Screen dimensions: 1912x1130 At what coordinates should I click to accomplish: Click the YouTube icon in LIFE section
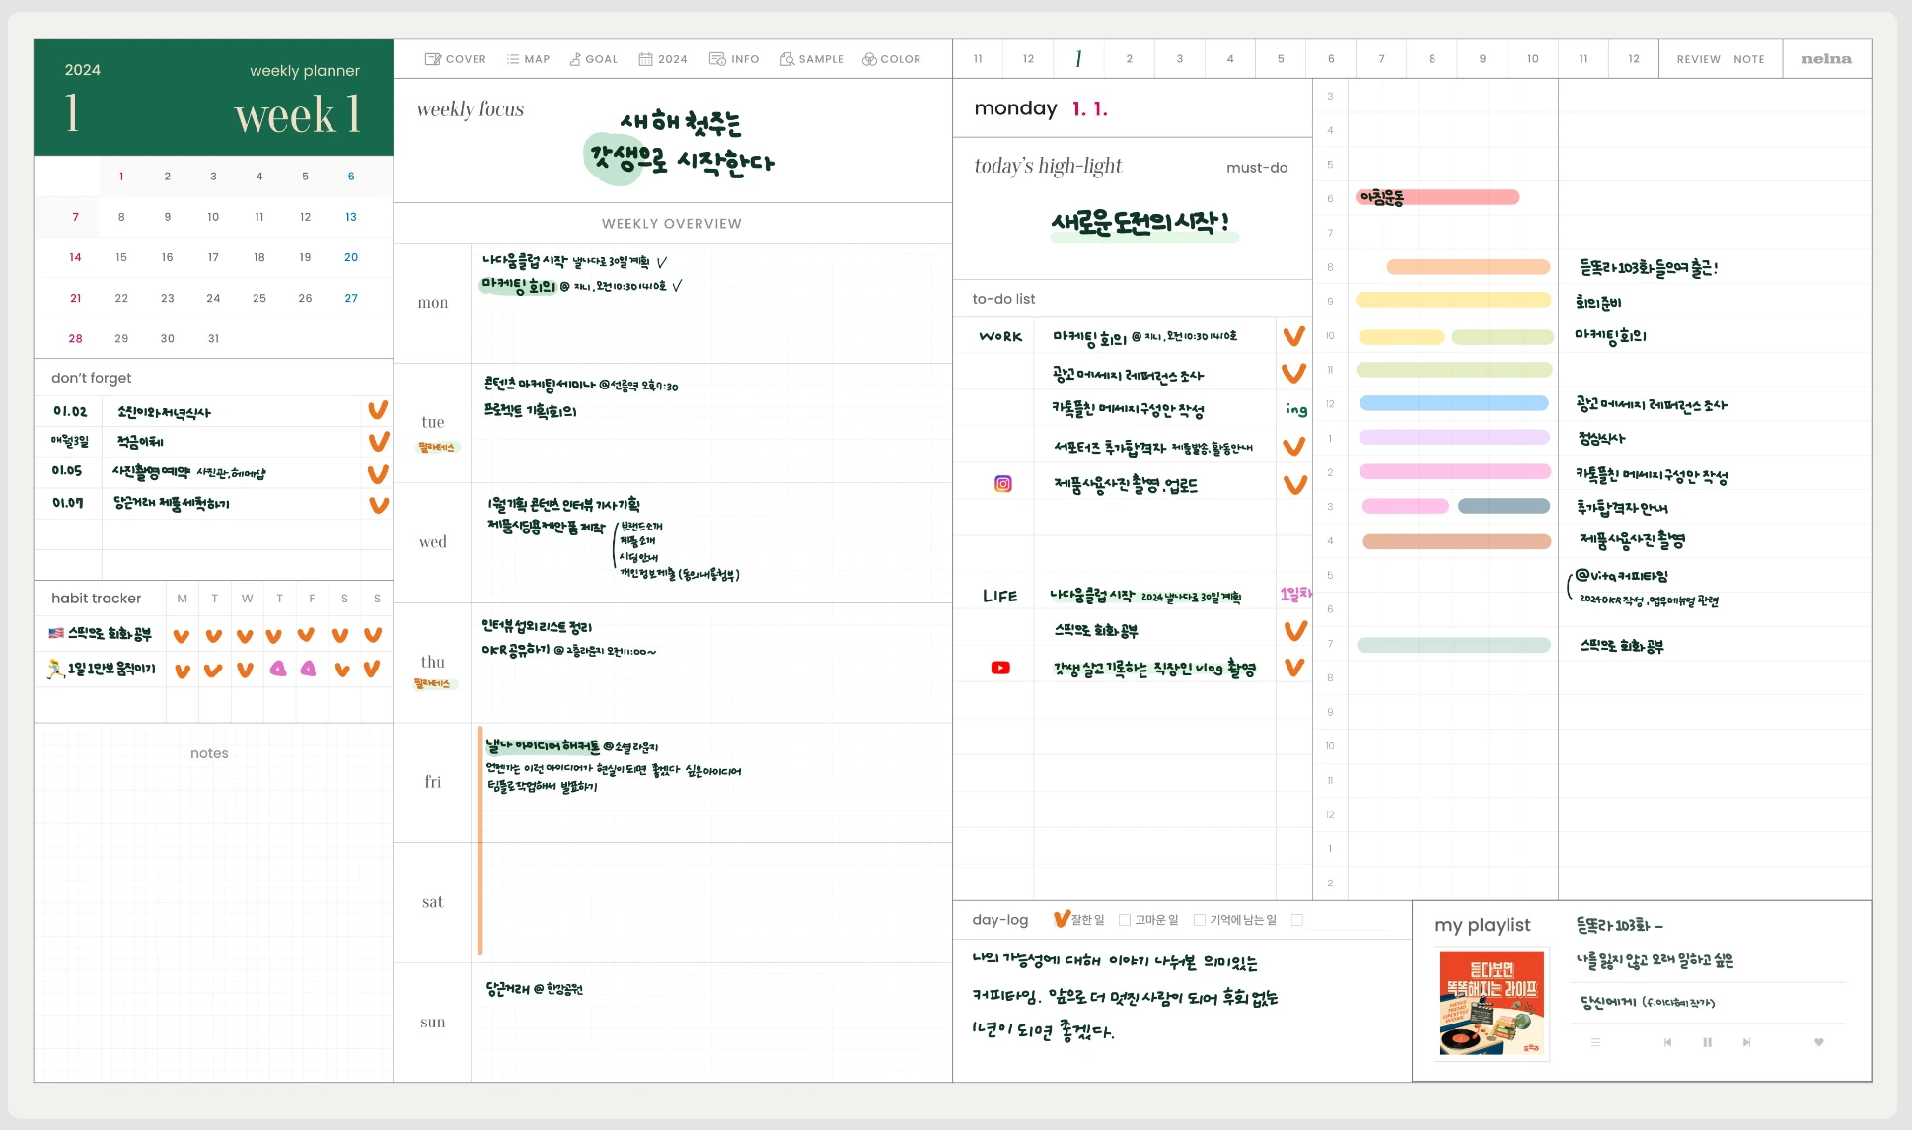[1000, 668]
